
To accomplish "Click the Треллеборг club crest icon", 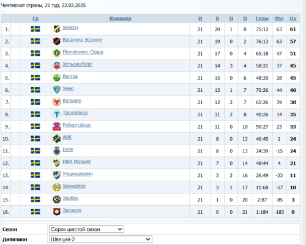I will pos(57,115).
